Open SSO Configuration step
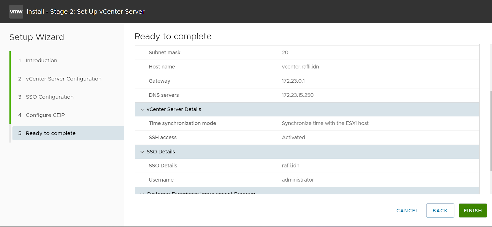Screen dimensions: 492x227 [x=50, y=97]
